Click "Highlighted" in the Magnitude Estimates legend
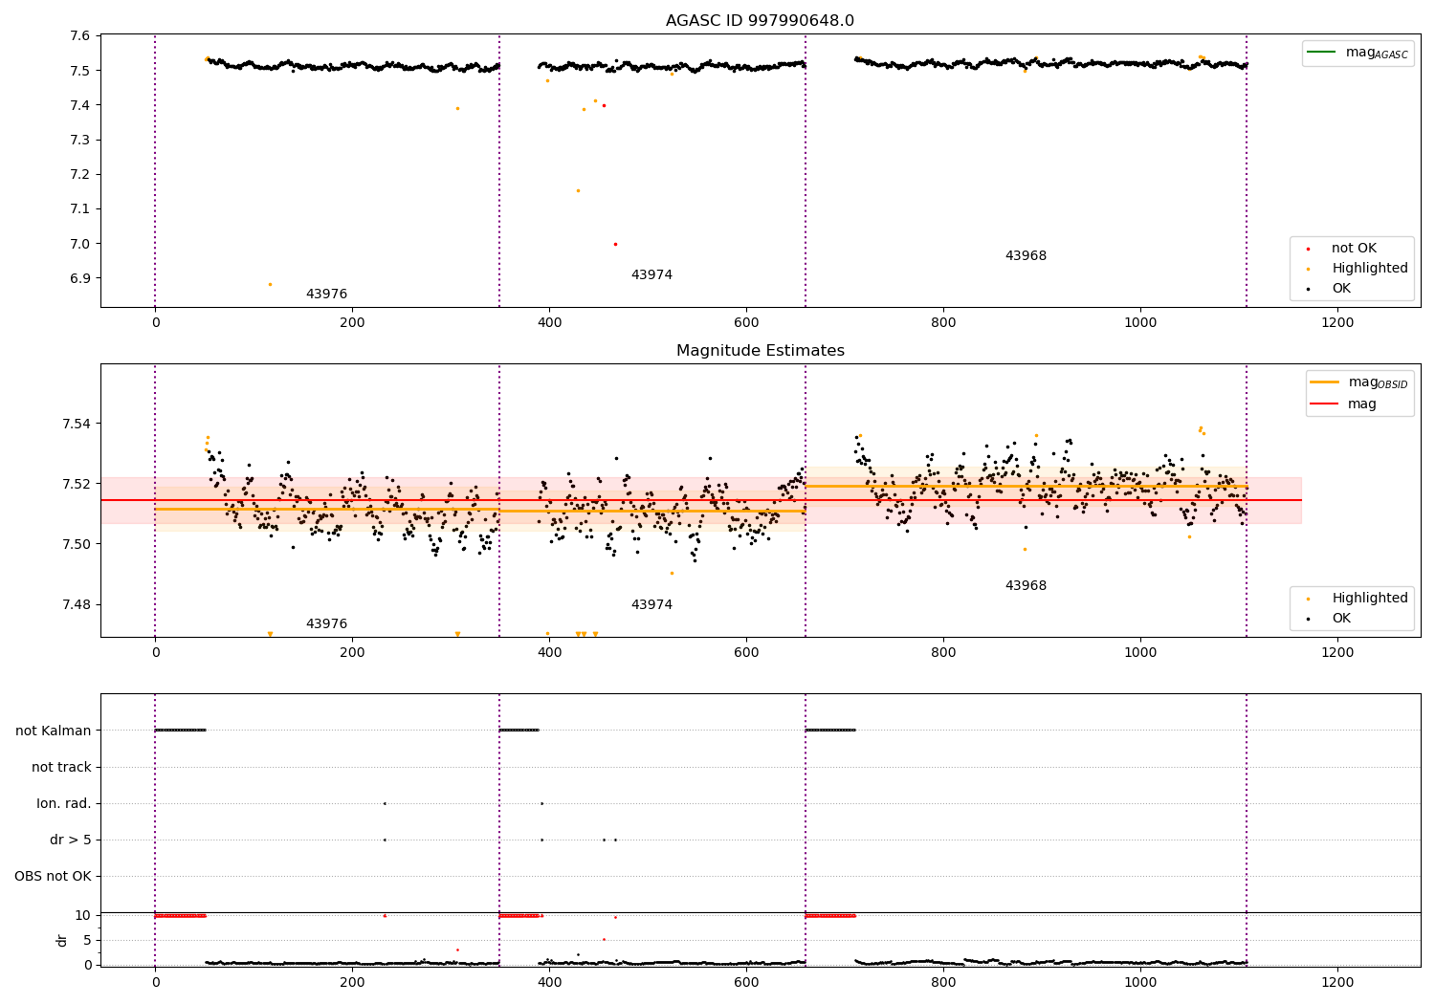The width and height of the screenshot is (1435, 1004). point(1370,599)
